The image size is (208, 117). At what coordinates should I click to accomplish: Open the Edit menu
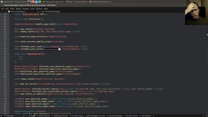click(7, 9)
